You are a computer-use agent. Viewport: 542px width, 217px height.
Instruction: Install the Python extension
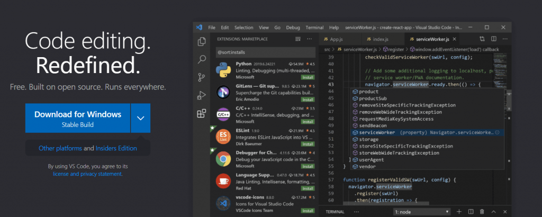308,77
